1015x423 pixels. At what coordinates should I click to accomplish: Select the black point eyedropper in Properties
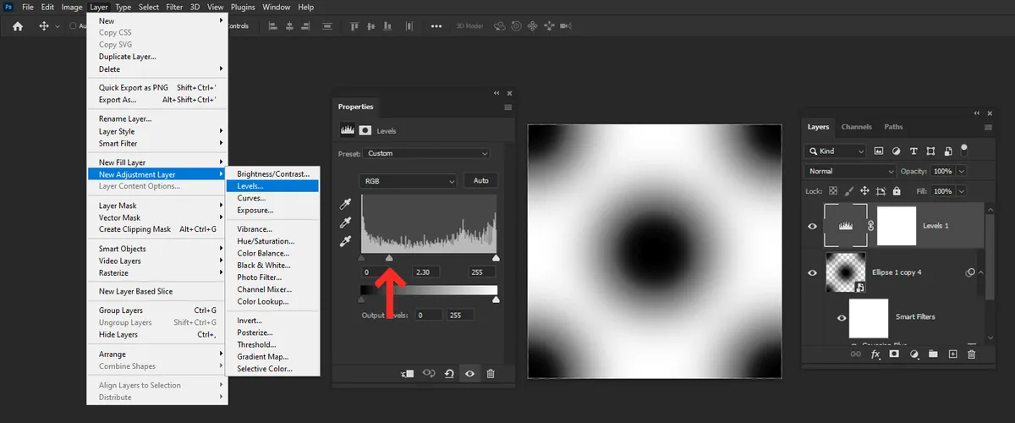coord(345,204)
